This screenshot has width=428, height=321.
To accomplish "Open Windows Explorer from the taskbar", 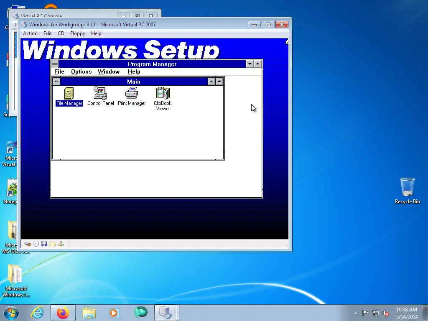I will click(x=89, y=313).
